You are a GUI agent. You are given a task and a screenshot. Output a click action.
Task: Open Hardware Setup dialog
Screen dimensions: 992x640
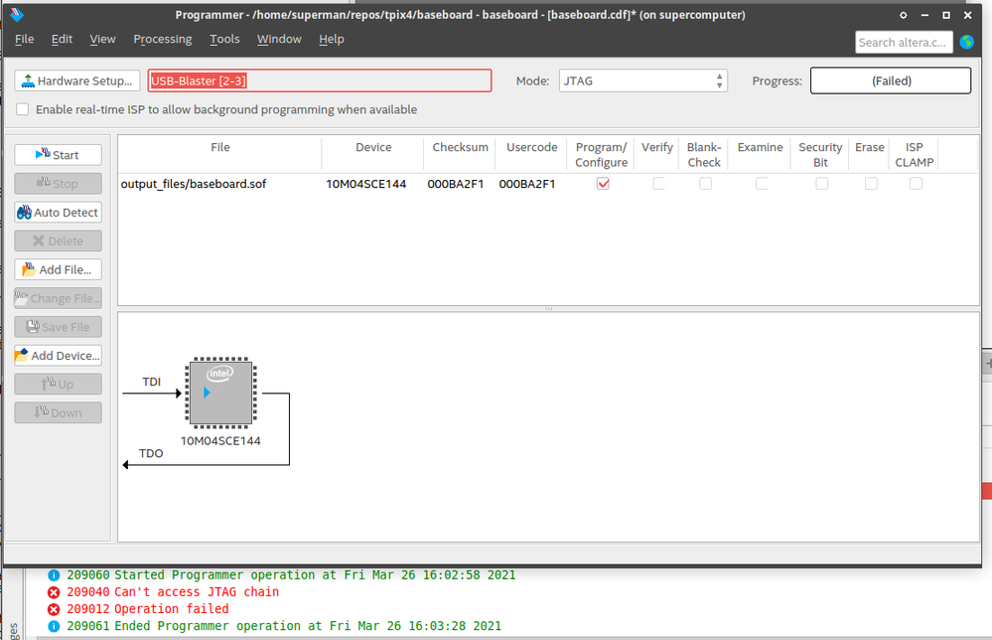76,80
